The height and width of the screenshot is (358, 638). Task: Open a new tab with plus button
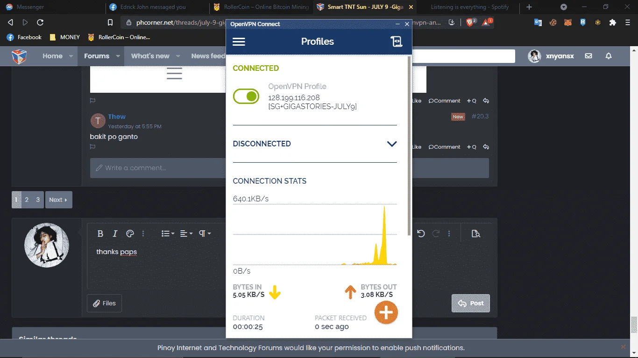click(x=529, y=7)
